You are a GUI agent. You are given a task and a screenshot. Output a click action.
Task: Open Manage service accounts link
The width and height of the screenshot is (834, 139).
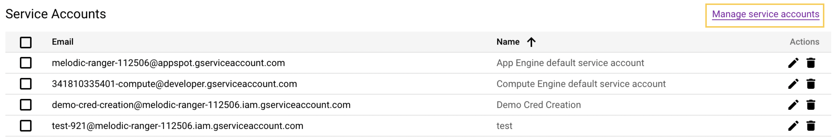pos(765,14)
